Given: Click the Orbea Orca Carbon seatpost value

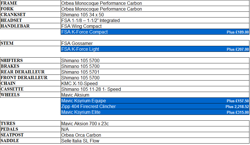Looking at the screenshot, I should click(x=81, y=135).
